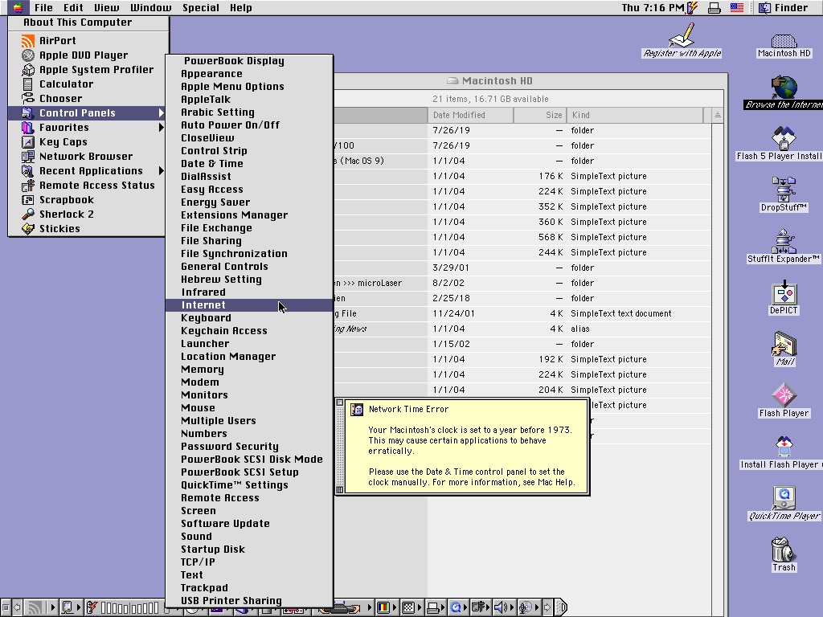This screenshot has width=823, height=617.
Task: Choose Energy Saver from Control Panels
Action: [x=249, y=202]
